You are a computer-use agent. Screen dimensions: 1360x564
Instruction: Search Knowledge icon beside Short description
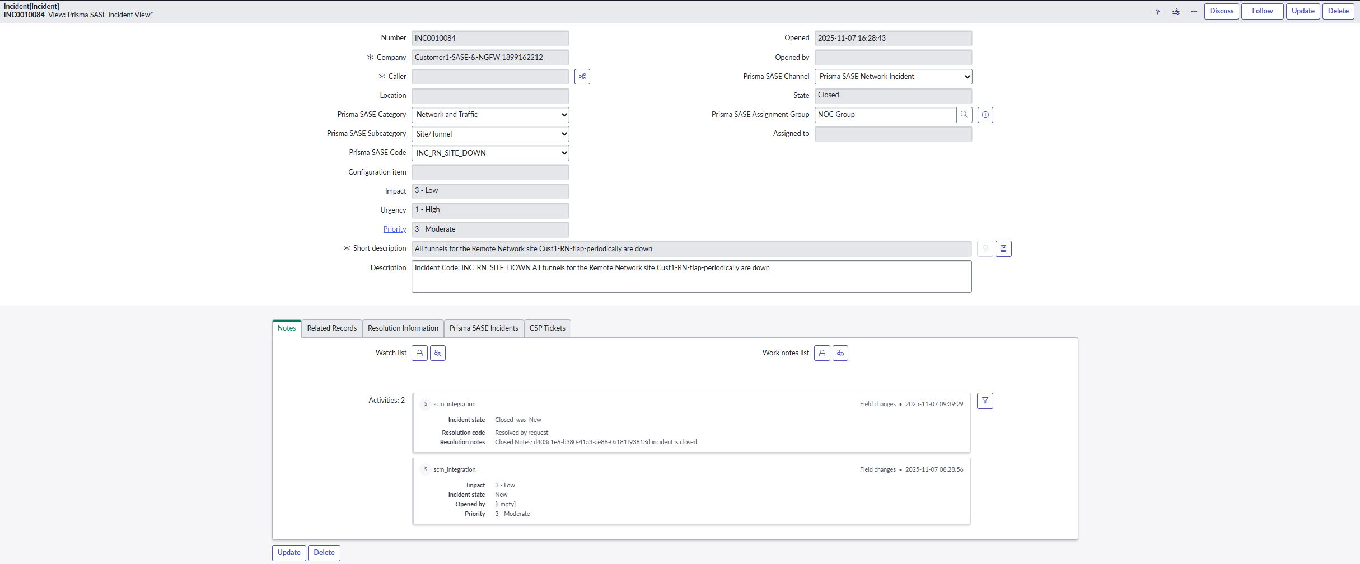(1003, 248)
